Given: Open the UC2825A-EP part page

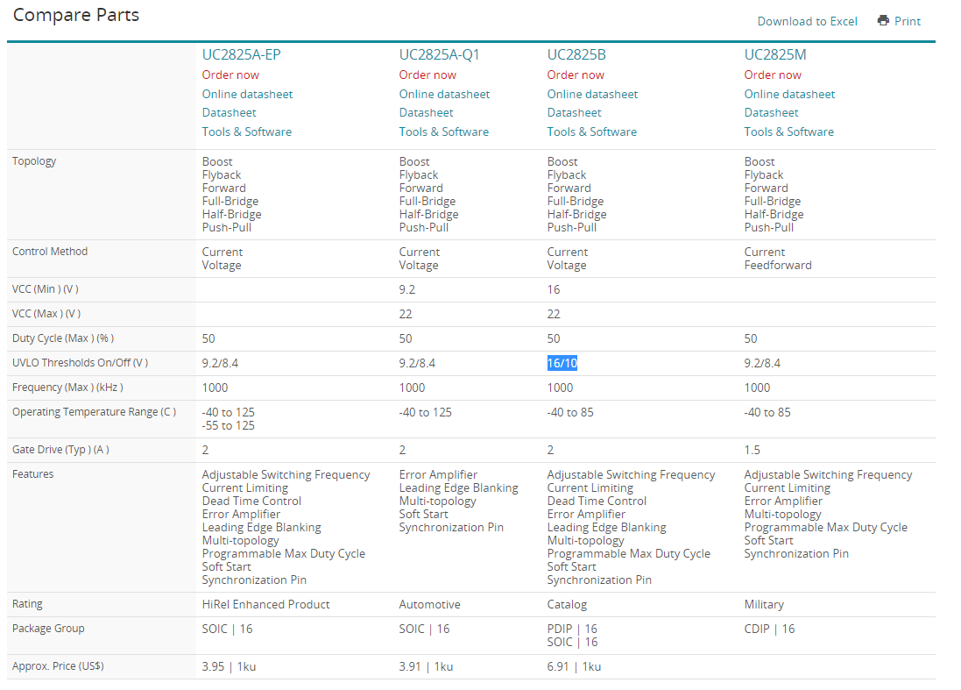Looking at the screenshot, I should point(241,54).
